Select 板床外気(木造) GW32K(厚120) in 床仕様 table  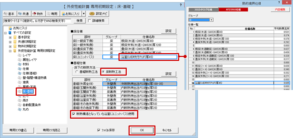(x=149, y=45)
